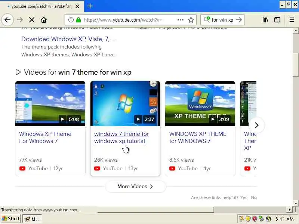The width and height of the screenshot is (299, 224).
Task: Click the yellow shield system tray icon
Action: tap(248, 219)
